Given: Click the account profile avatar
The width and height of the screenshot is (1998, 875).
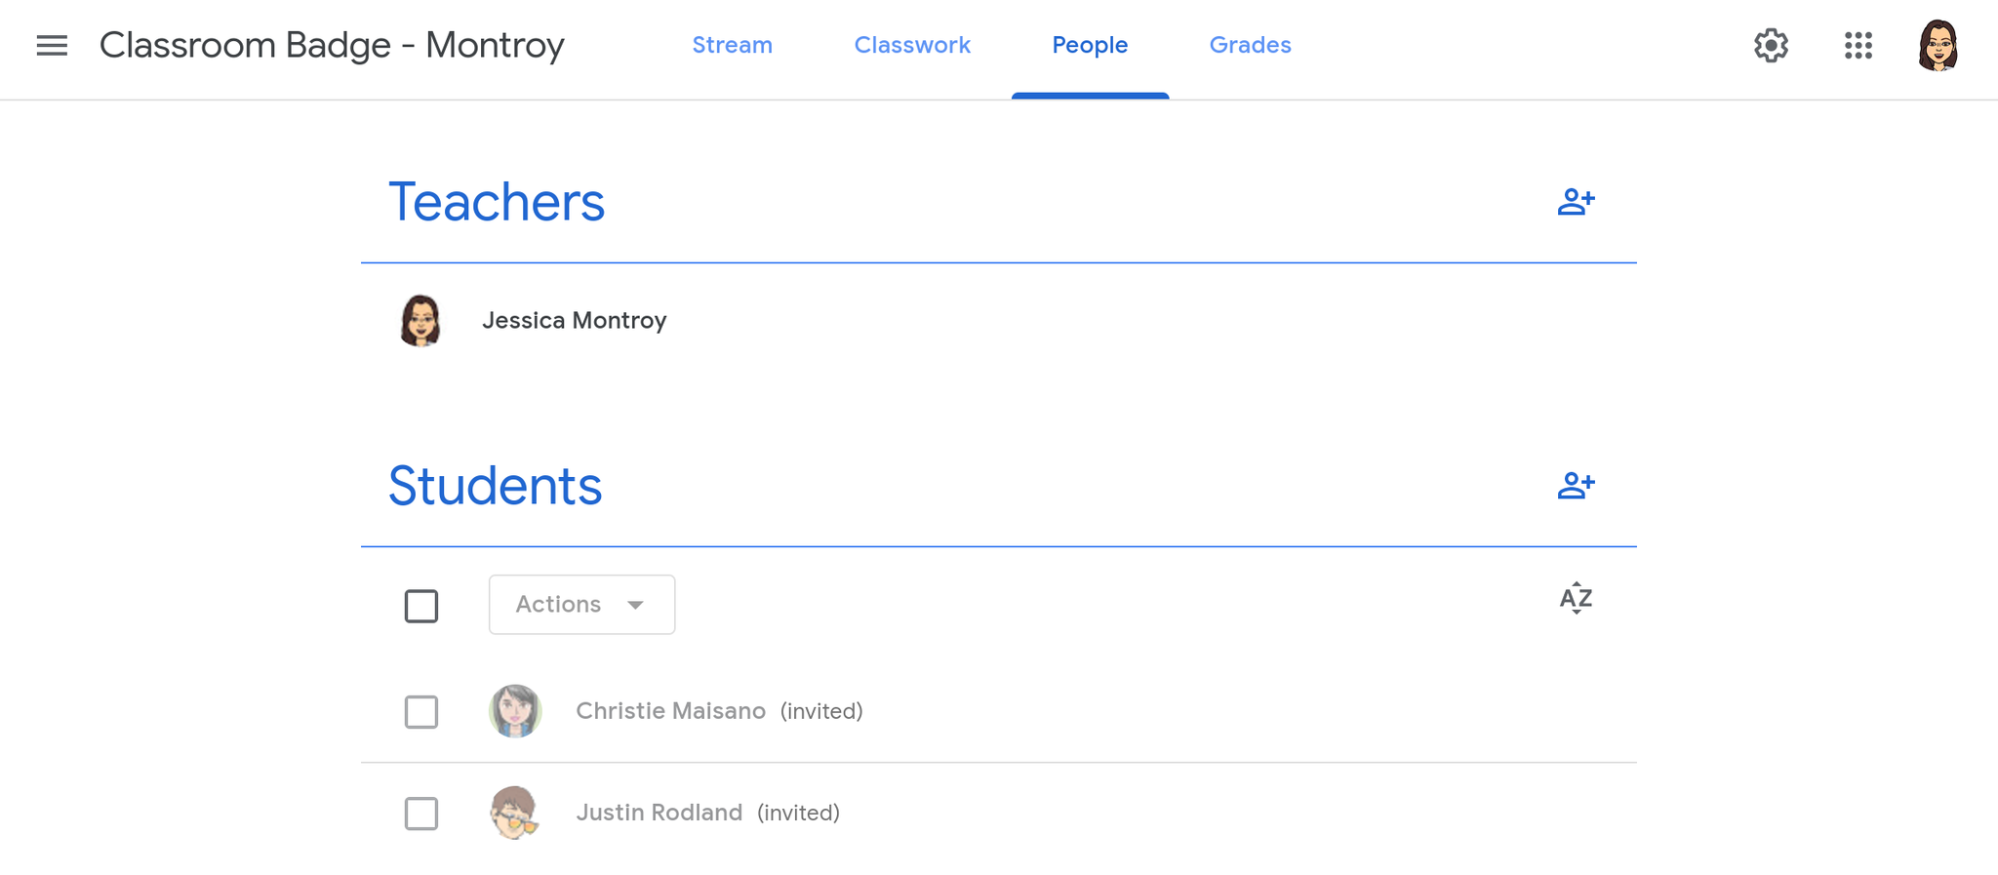Looking at the screenshot, I should pyautogui.click(x=1938, y=46).
